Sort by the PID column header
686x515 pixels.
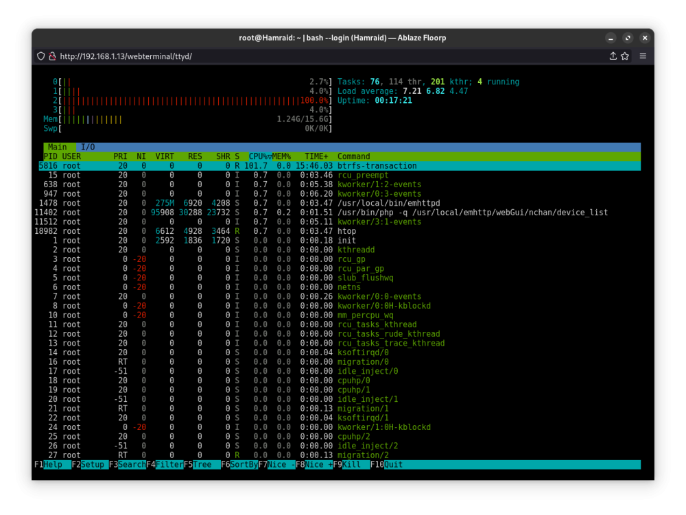[x=50, y=156]
